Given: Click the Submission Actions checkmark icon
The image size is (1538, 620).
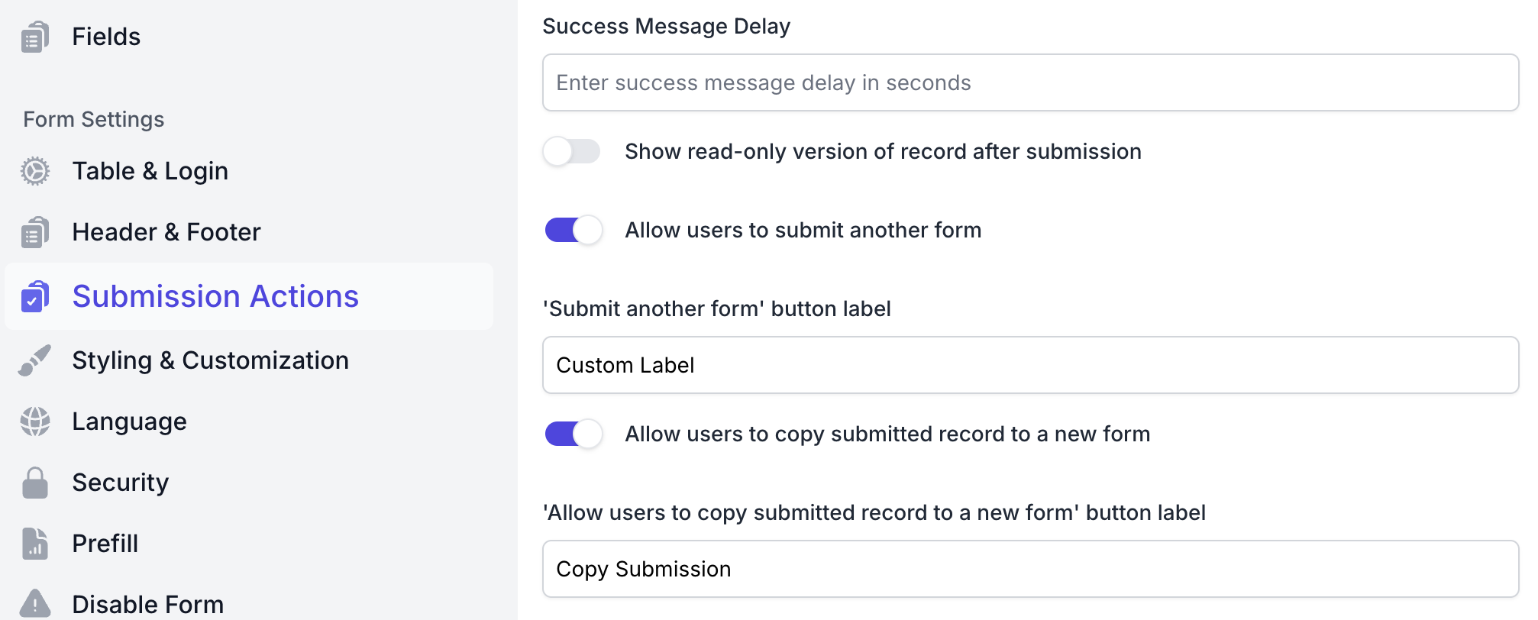Looking at the screenshot, I should coord(35,297).
